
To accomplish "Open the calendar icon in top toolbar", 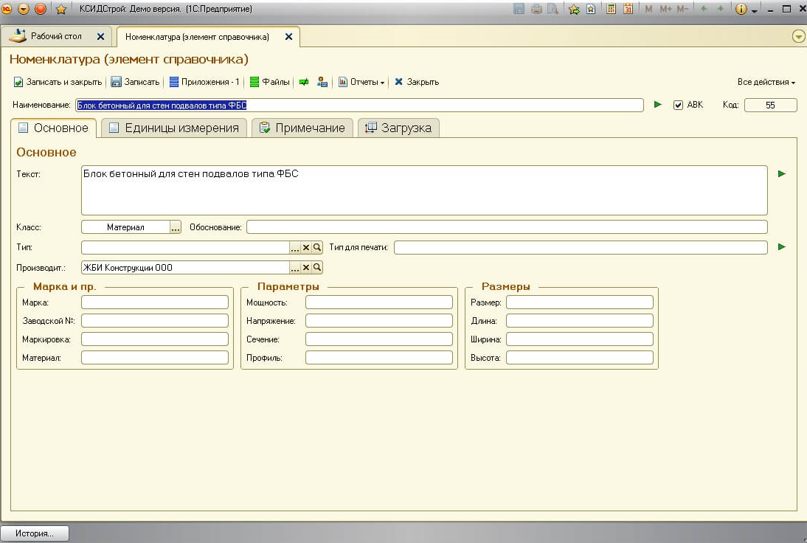I will pyautogui.click(x=628, y=10).
